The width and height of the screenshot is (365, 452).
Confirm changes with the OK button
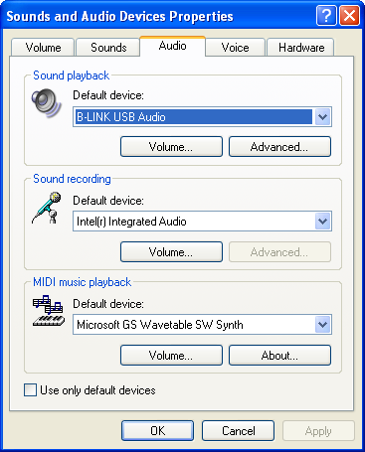click(x=157, y=430)
